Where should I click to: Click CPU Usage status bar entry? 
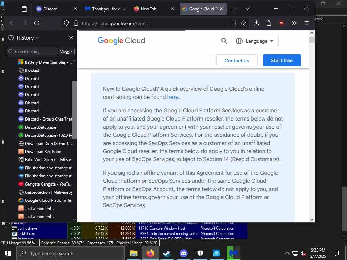click(18, 243)
